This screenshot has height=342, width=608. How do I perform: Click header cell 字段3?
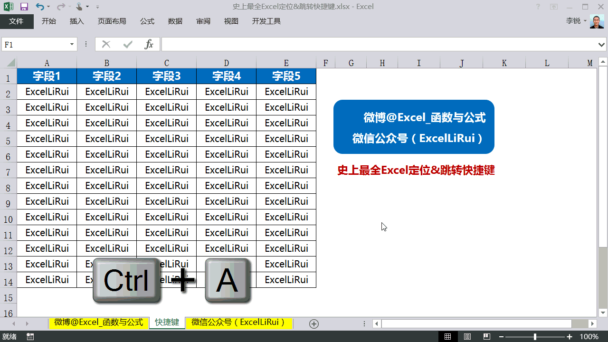(166, 76)
